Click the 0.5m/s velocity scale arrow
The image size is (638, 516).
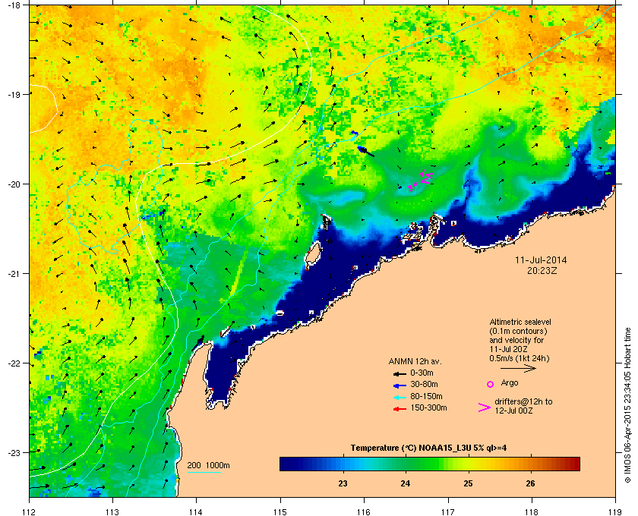coord(518,369)
